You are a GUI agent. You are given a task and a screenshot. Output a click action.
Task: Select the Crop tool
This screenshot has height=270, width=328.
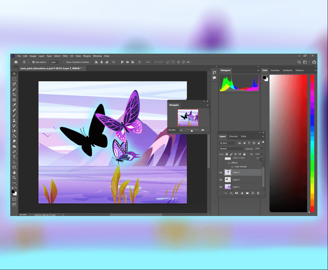click(x=14, y=95)
